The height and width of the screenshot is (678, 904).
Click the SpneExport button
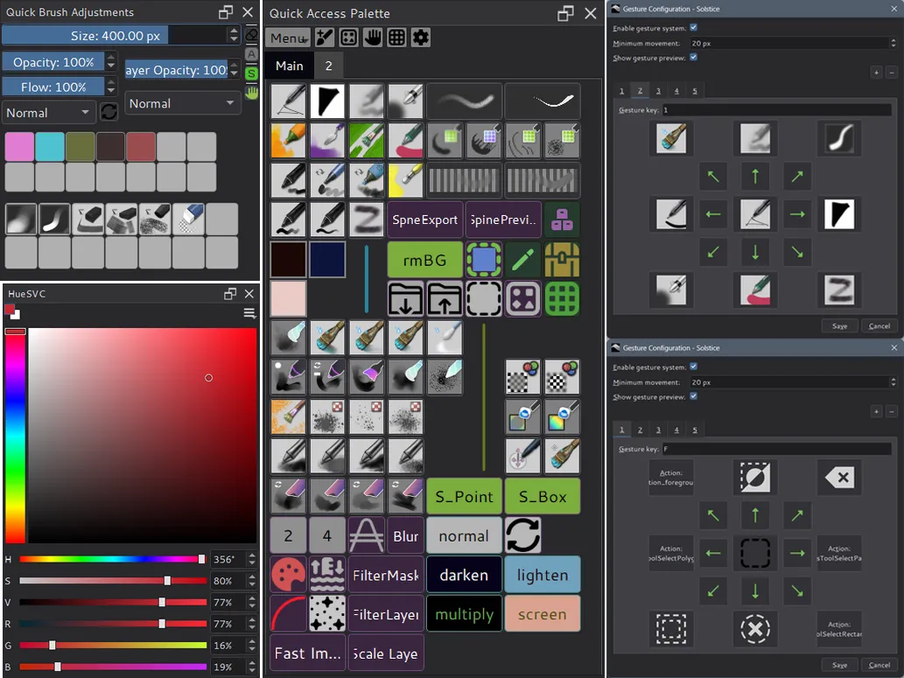pyautogui.click(x=425, y=220)
